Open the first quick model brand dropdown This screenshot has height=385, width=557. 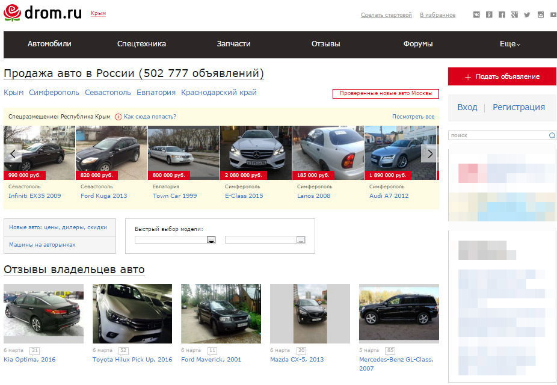[x=175, y=240]
